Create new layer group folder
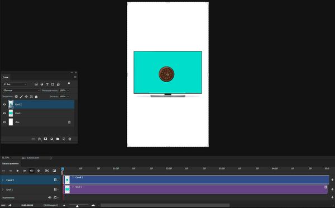Viewport: 335px width, 208px height. 58,139
